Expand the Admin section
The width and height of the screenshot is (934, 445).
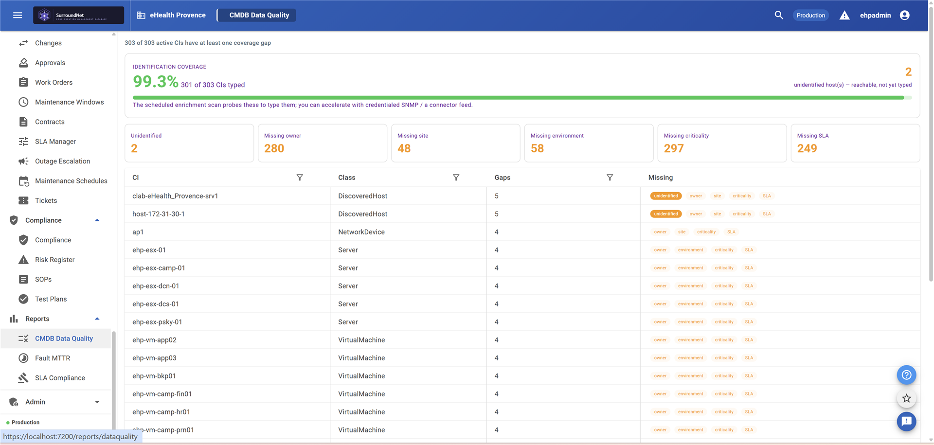[x=97, y=402]
